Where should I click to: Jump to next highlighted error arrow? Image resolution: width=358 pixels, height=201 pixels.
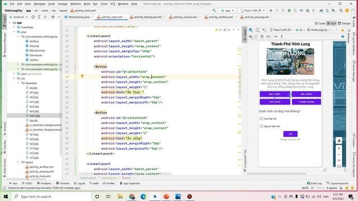click(238, 30)
